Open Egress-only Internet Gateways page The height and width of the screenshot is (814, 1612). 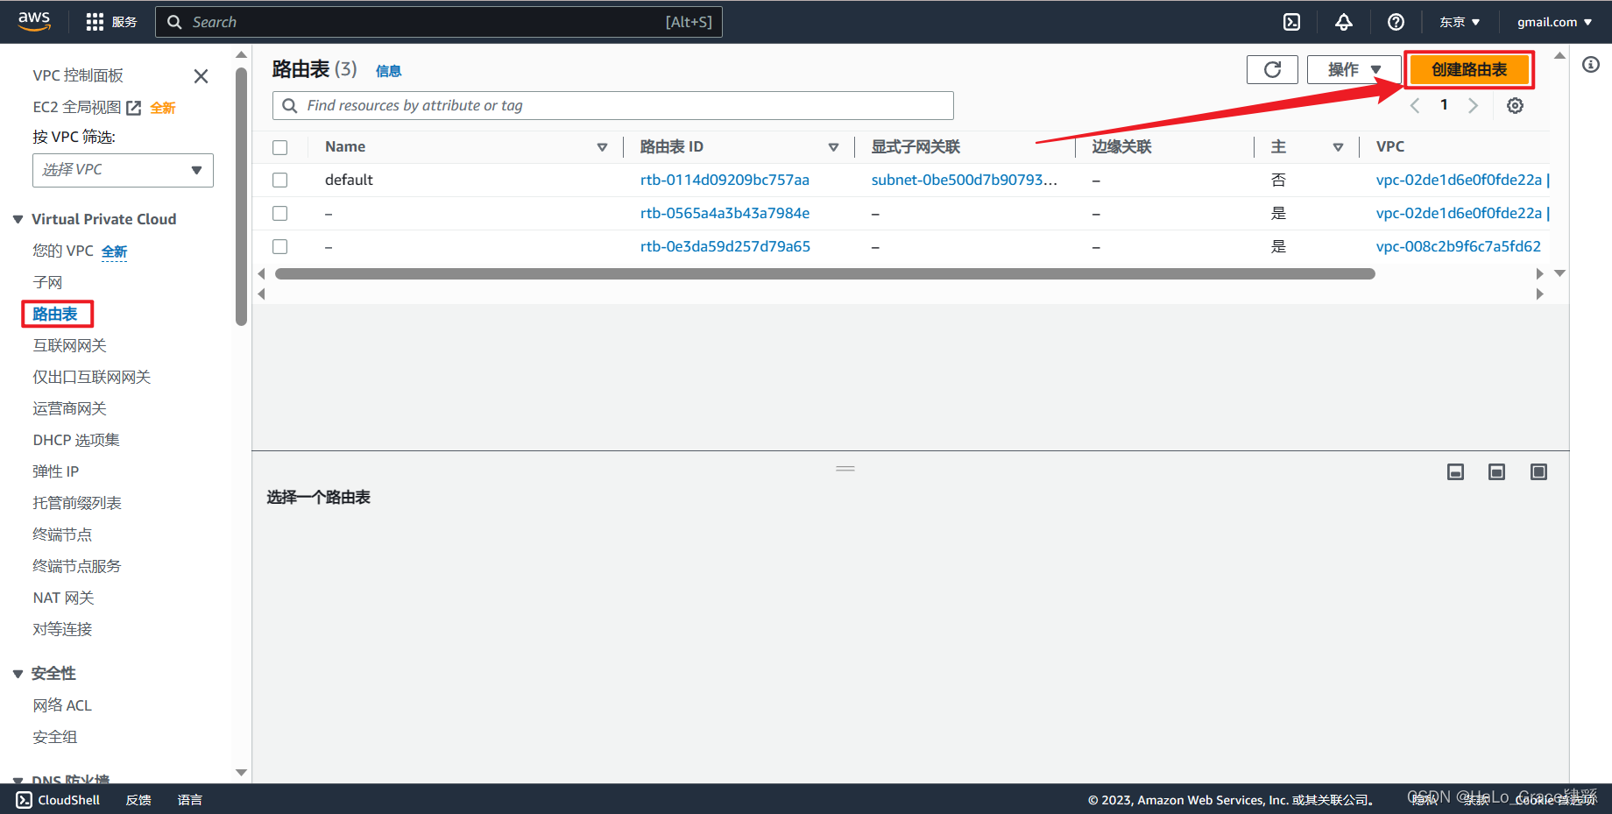tap(92, 377)
